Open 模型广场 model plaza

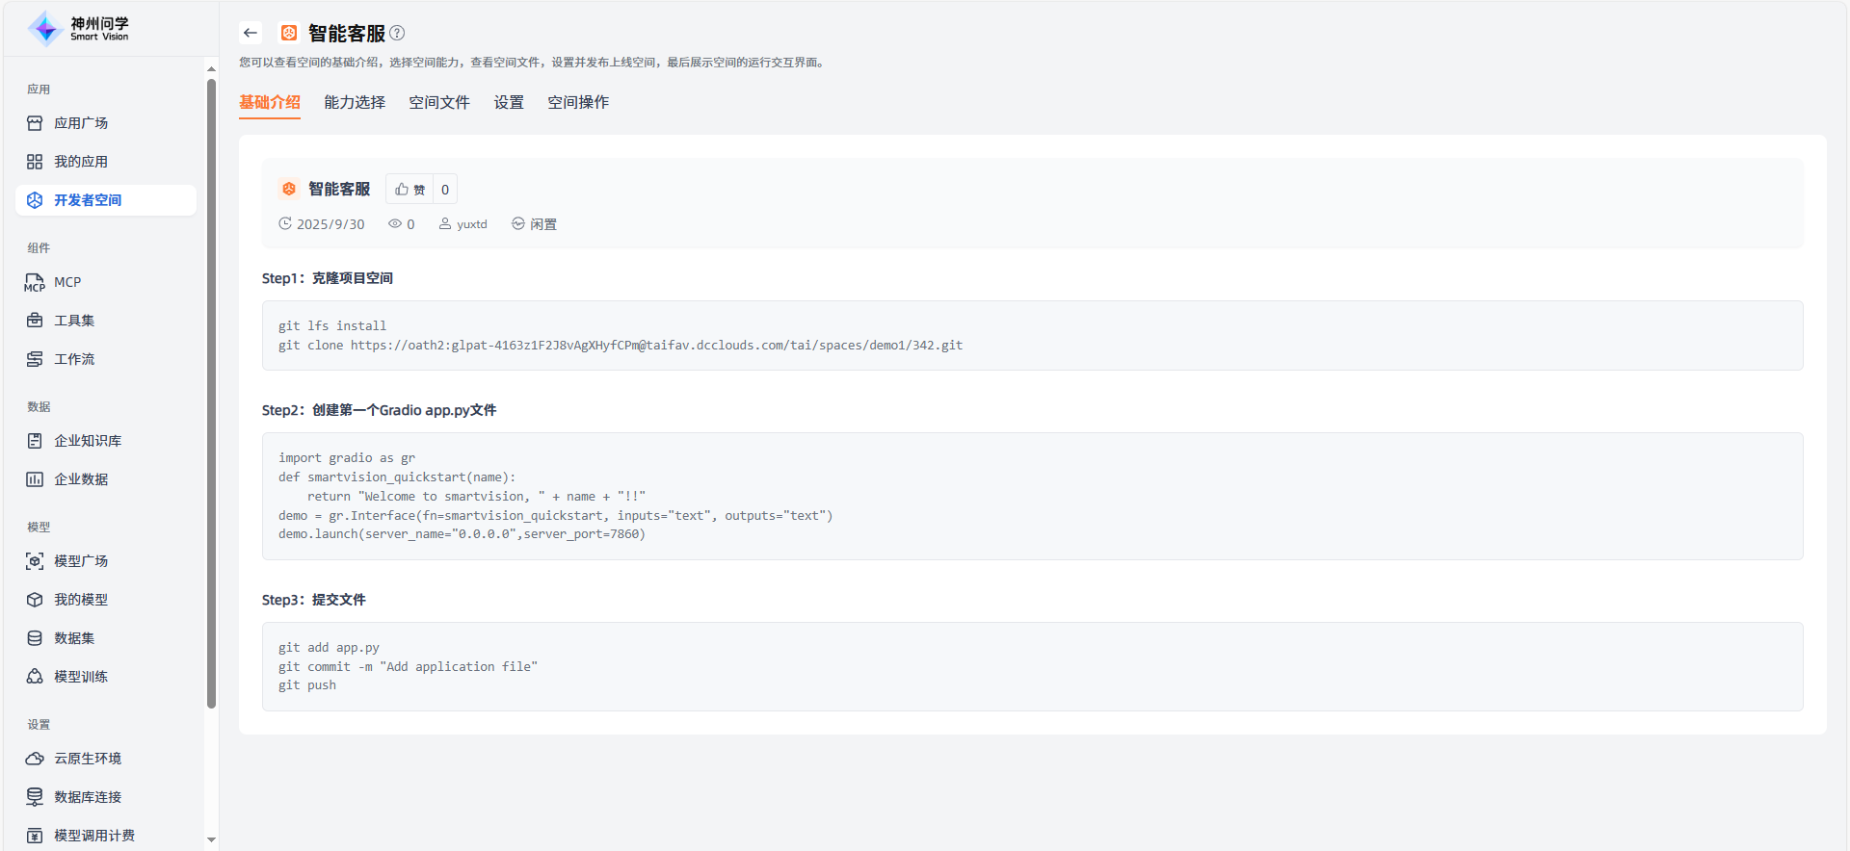[81, 561]
